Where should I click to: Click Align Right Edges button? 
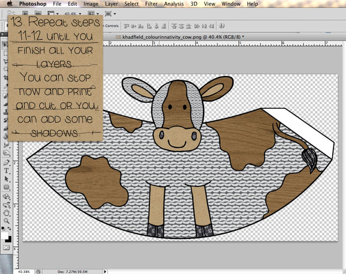coord(164,26)
